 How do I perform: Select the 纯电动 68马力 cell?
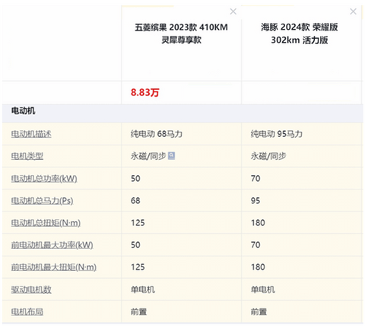pos(157,134)
